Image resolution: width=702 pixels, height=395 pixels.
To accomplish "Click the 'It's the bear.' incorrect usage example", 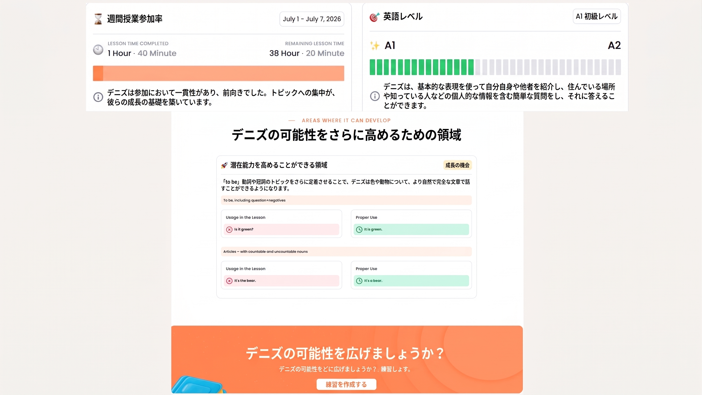I will [x=281, y=281].
